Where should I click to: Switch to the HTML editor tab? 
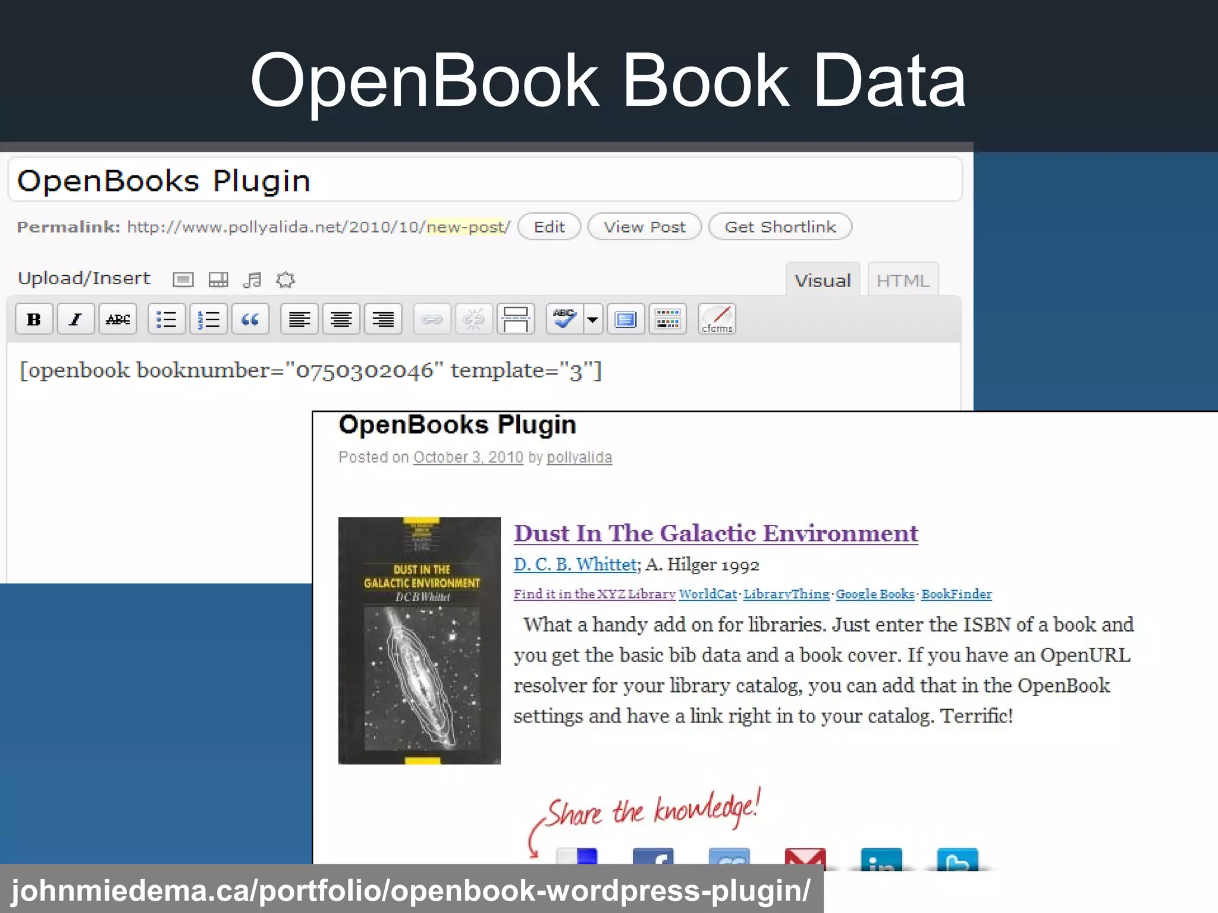tap(903, 280)
